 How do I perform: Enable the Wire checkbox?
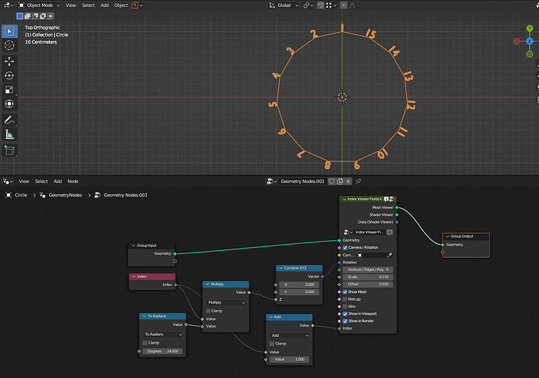345,306
